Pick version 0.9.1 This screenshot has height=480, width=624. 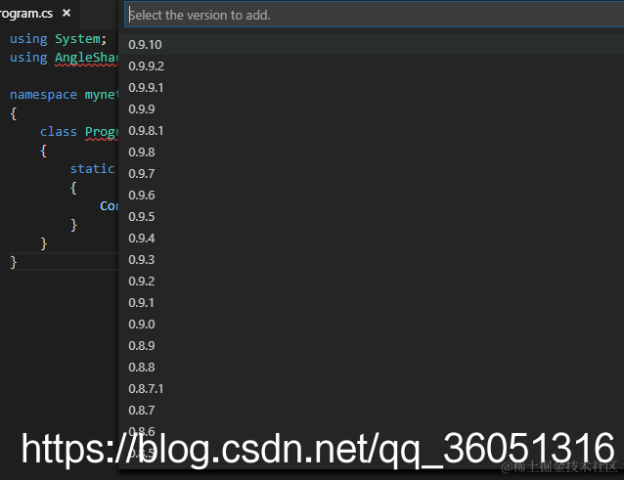[x=372, y=302]
